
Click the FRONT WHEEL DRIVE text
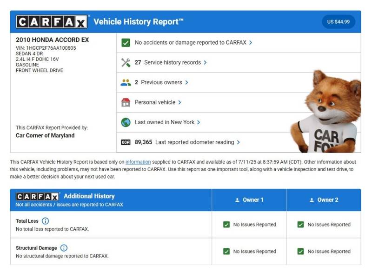(x=40, y=71)
